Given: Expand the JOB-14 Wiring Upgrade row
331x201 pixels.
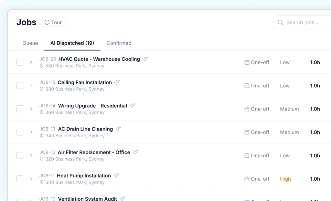Looking at the screenshot, I should [x=31, y=109].
